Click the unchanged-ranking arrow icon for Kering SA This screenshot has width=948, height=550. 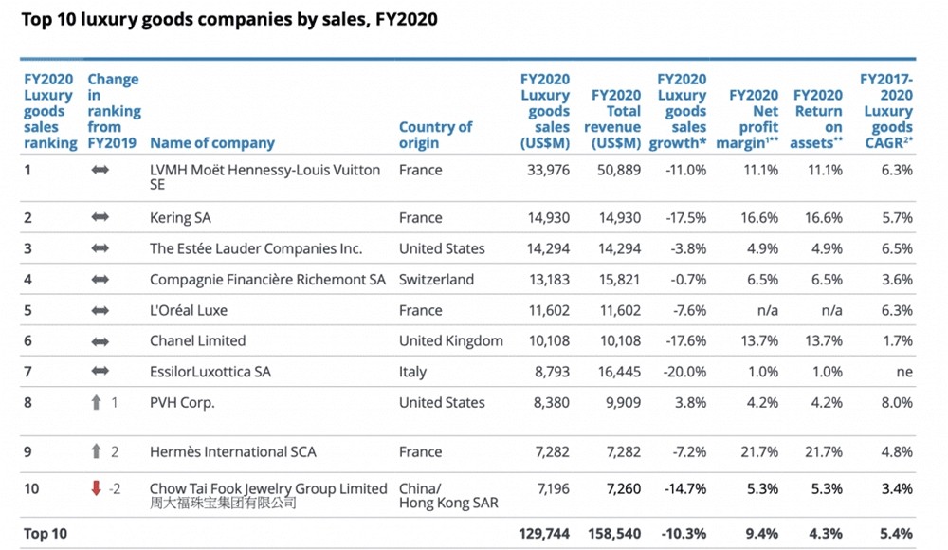(x=100, y=218)
